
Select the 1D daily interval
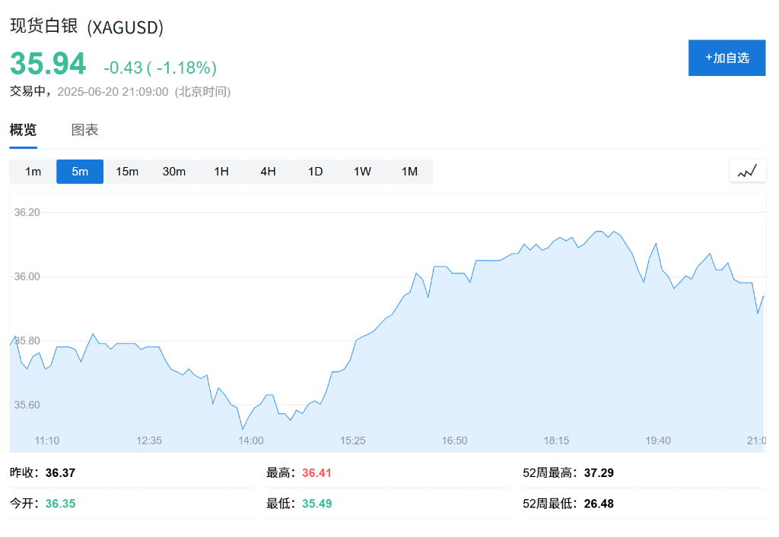(x=316, y=172)
